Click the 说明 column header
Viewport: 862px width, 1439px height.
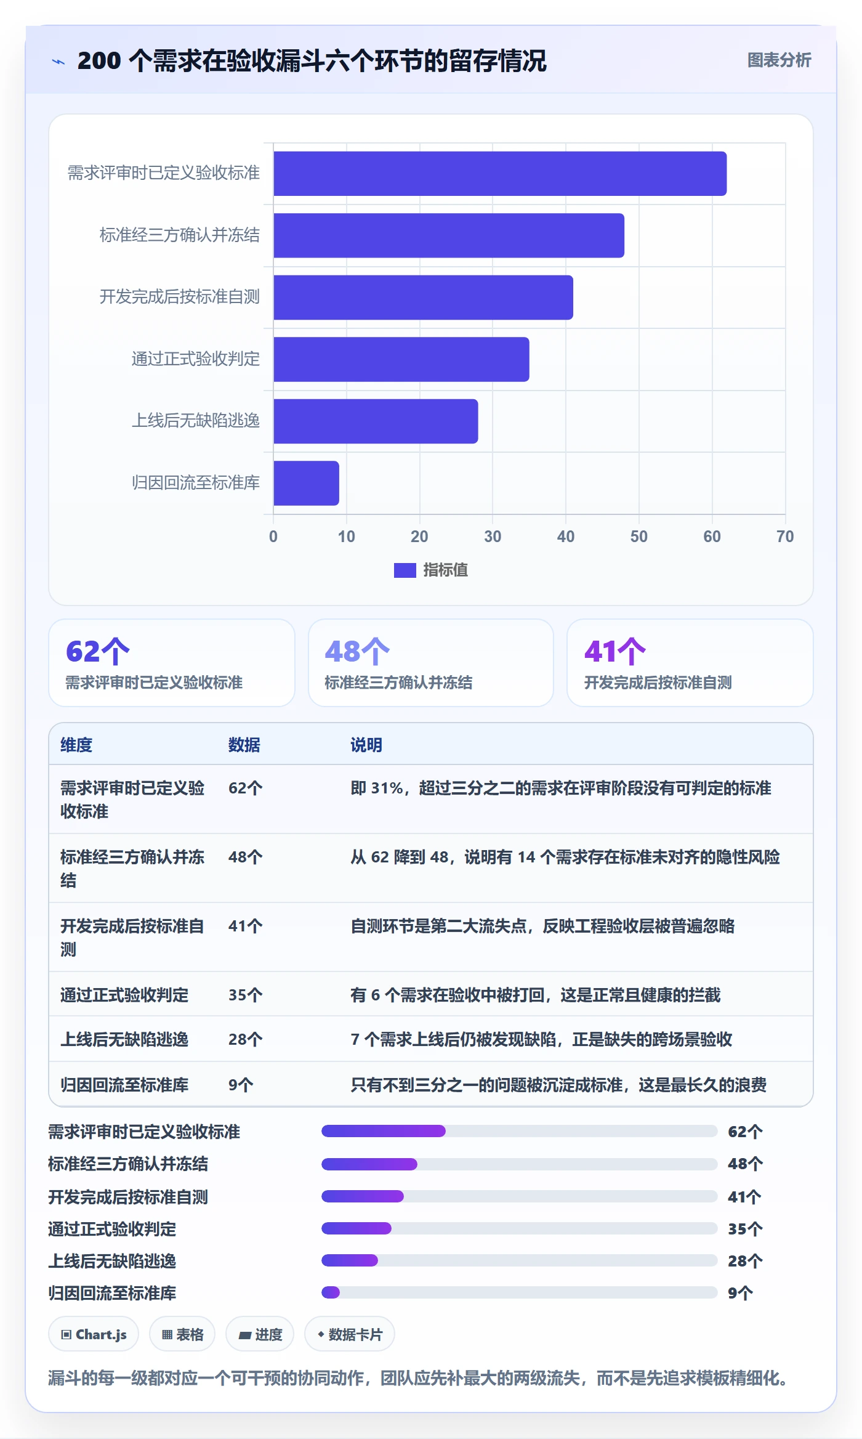tap(366, 745)
